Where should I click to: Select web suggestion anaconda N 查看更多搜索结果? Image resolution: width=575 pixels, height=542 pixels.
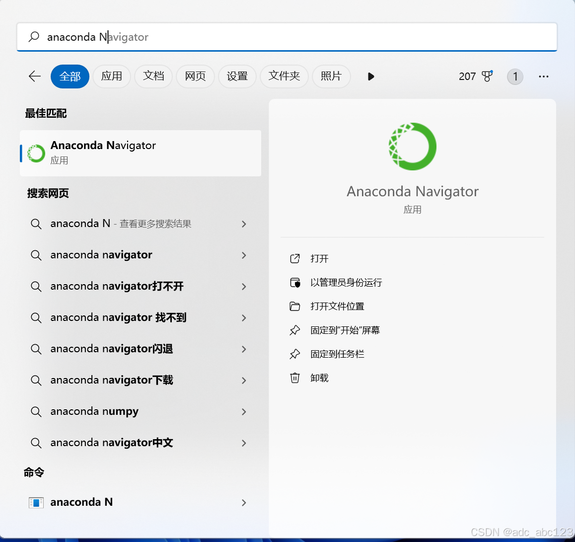(x=141, y=224)
